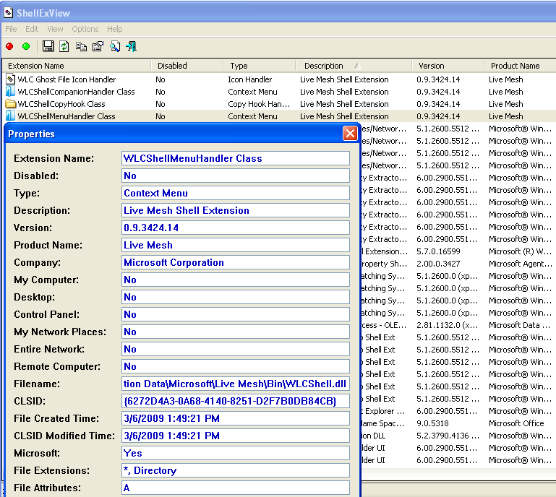Click the Microsoft Office product name cell
The height and width of the screenshot is (497, 556).
[x=516, y=423]
